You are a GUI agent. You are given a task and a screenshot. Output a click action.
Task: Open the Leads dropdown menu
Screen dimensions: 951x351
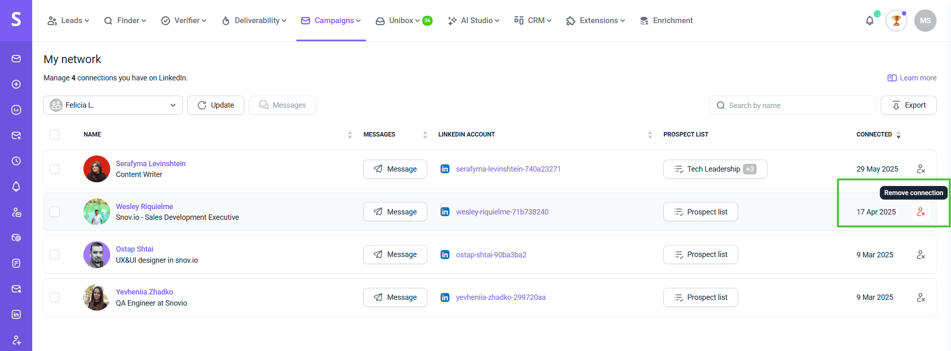coord(69,21)
